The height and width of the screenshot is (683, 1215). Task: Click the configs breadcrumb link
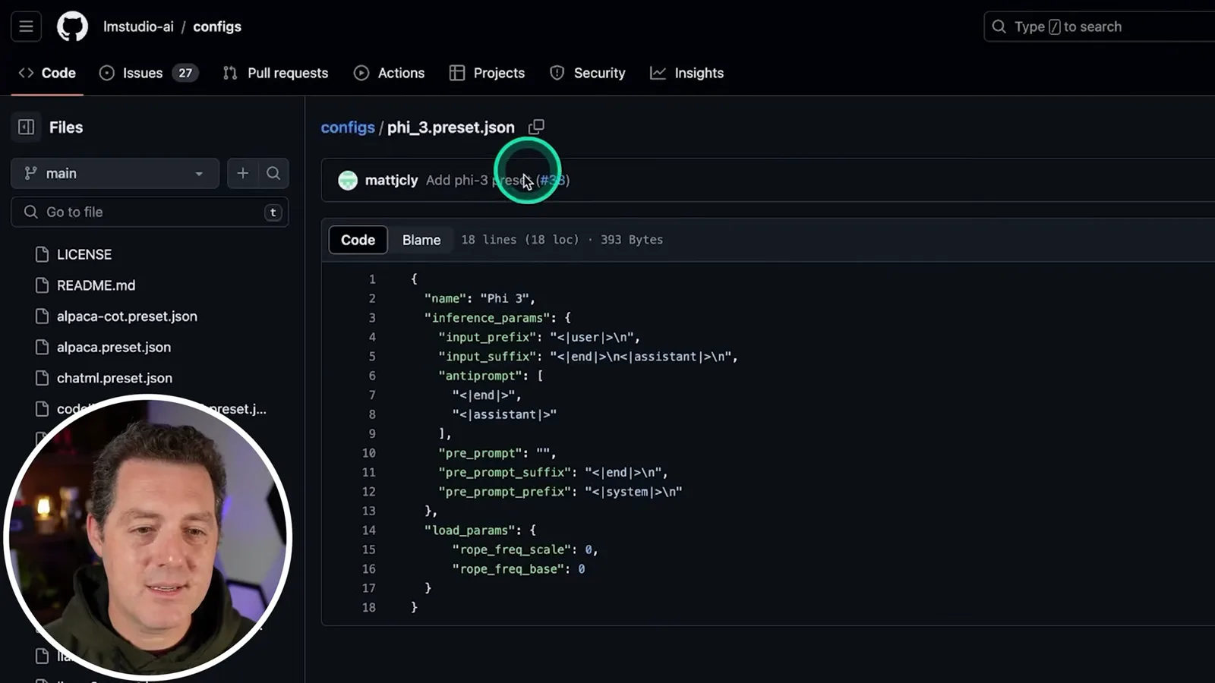[348, 127]
